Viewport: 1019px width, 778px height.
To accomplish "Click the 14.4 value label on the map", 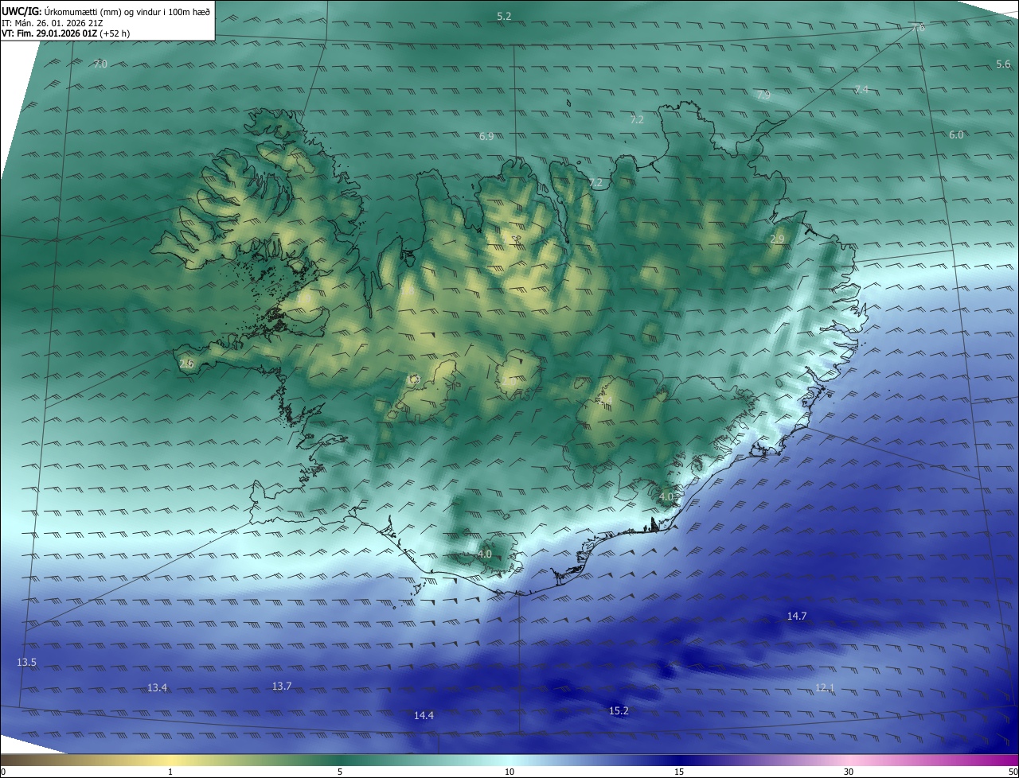I will pyautogui.click(x=424, y=715).
